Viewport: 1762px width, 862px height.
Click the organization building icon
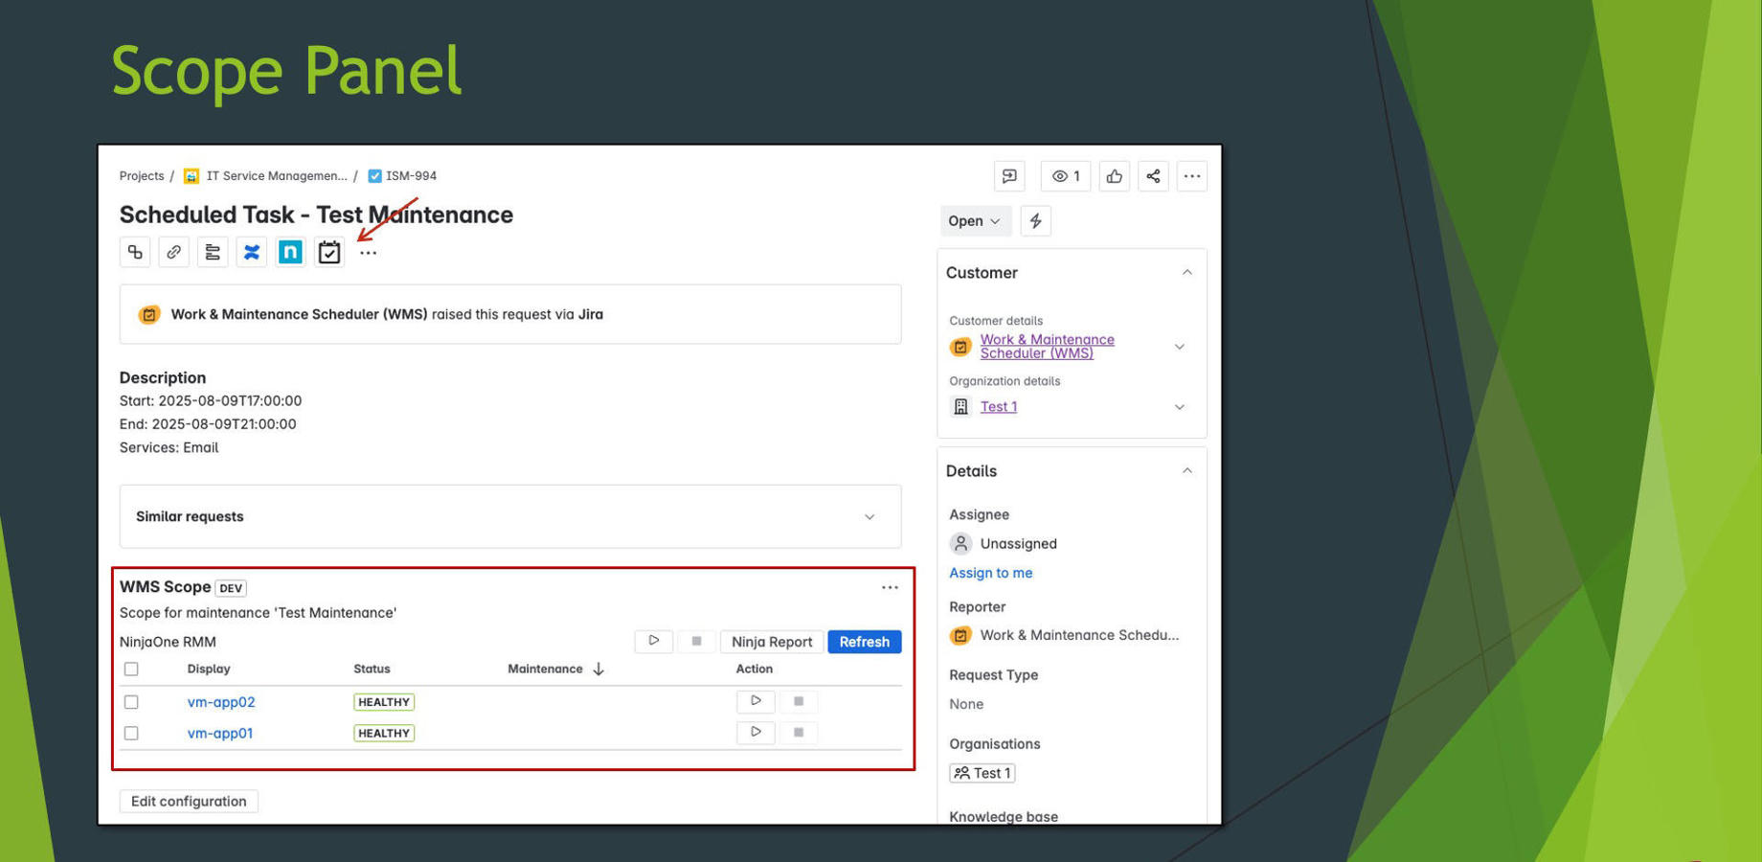tap(960, 407)
